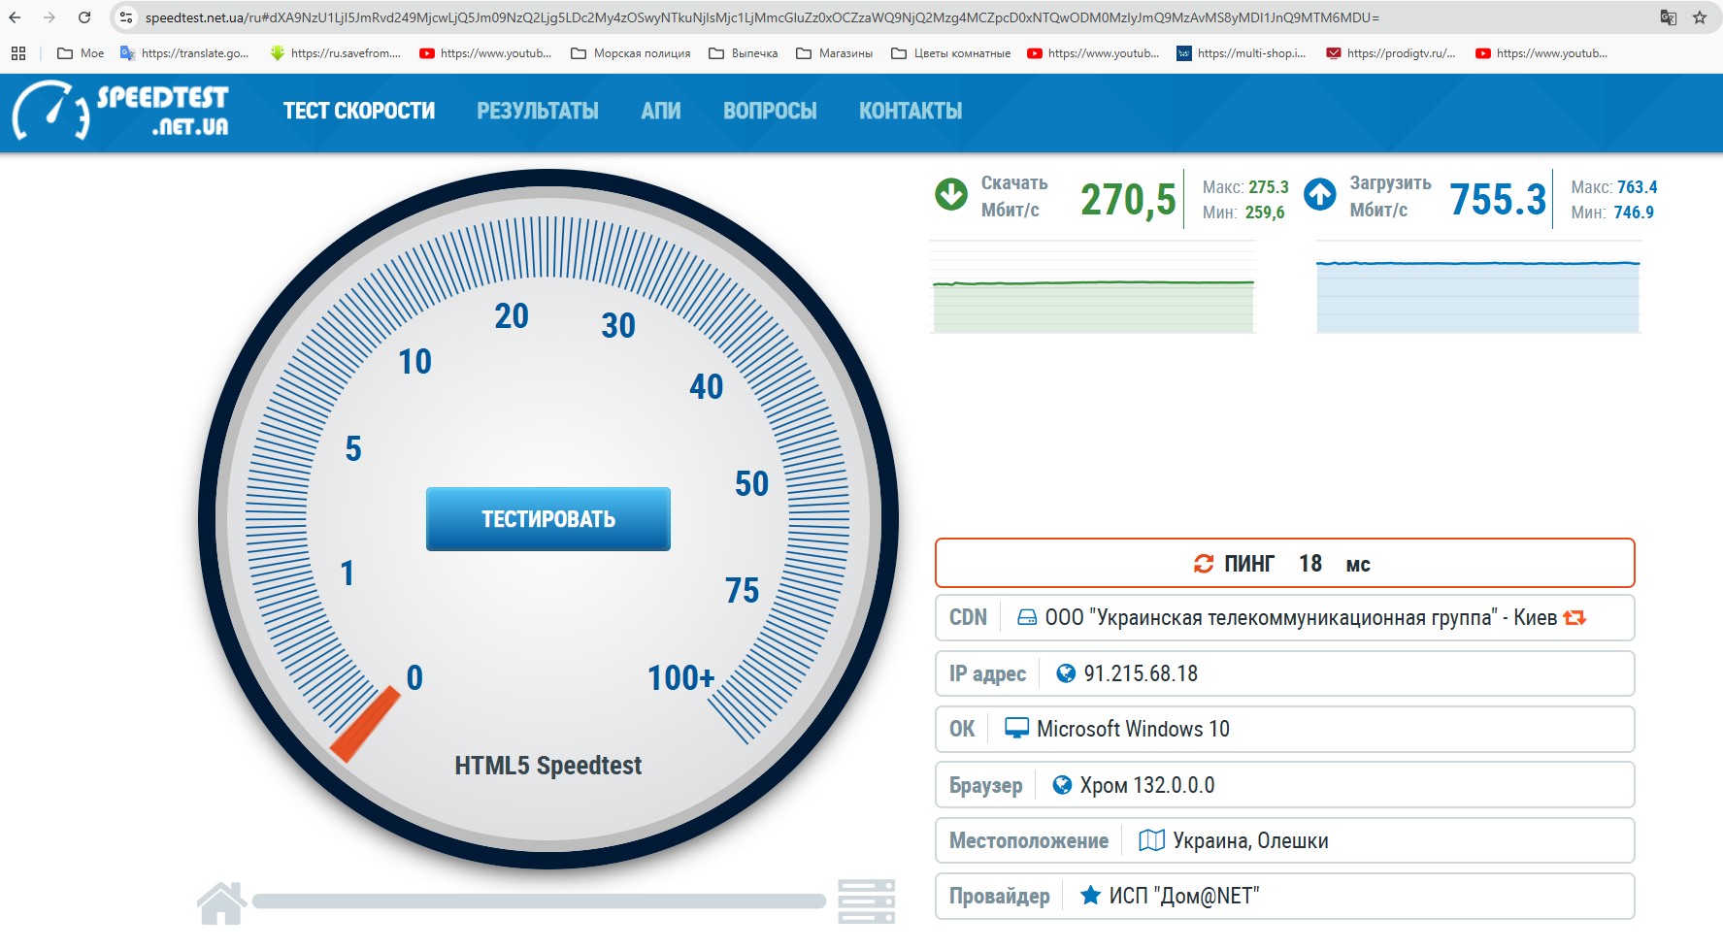Open the multi-shop bookmark
This screenshot has width=1723, height=950.
pos(1242,53)
